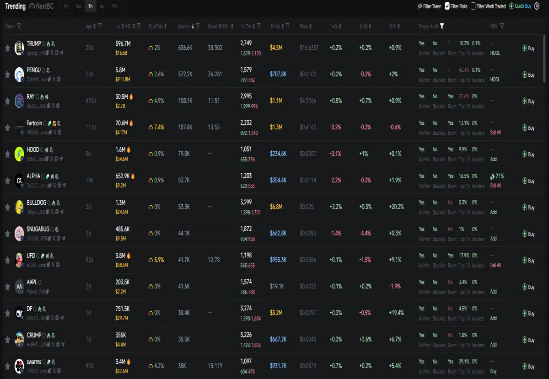
Task: Copy the RAY token address
Action: [x=48, y=106]
